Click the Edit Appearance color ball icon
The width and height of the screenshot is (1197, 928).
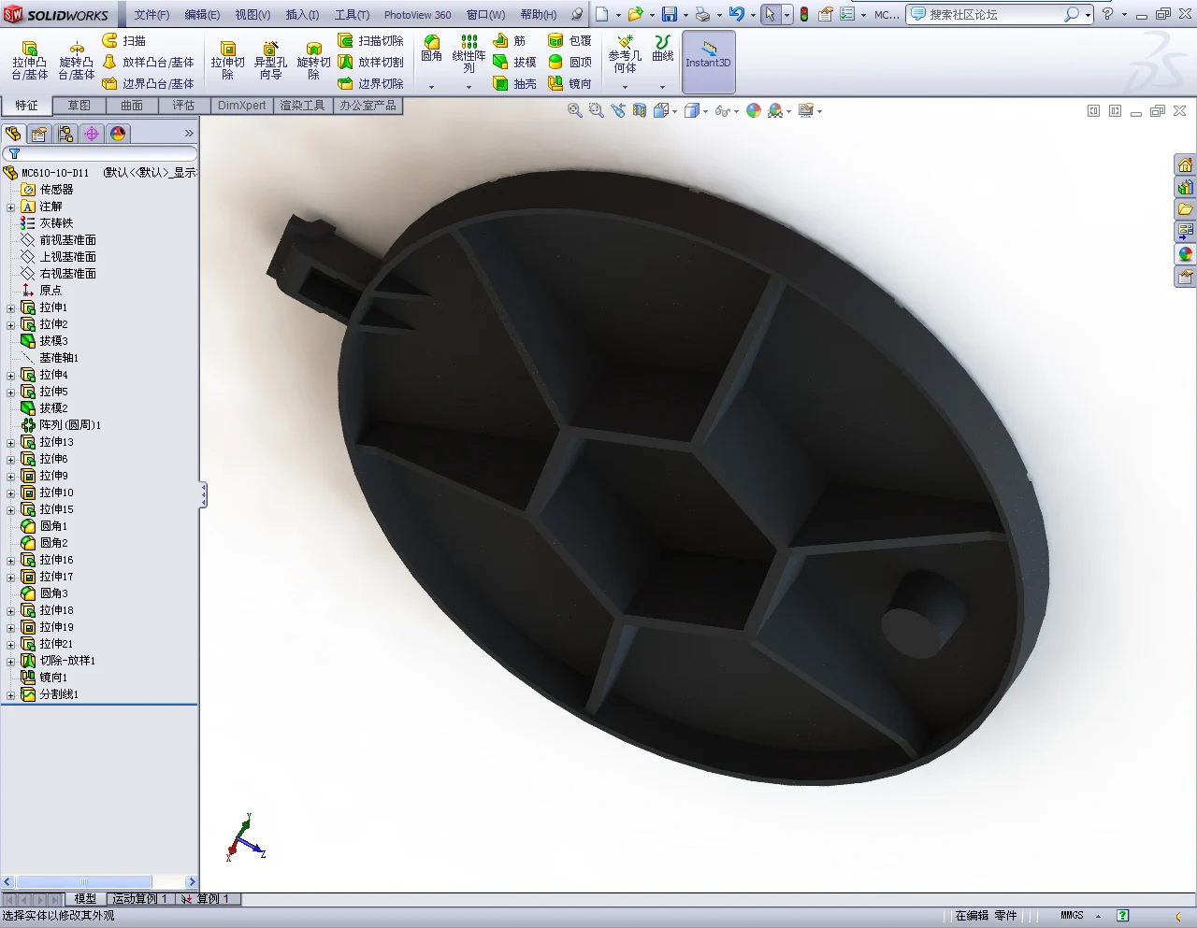pyautogui.click(x=754, y=110)
